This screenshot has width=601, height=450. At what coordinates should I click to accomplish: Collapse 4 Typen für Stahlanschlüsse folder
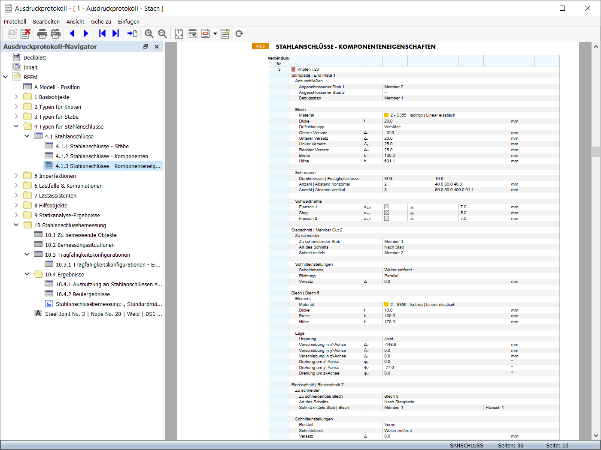tap(16, 126)
